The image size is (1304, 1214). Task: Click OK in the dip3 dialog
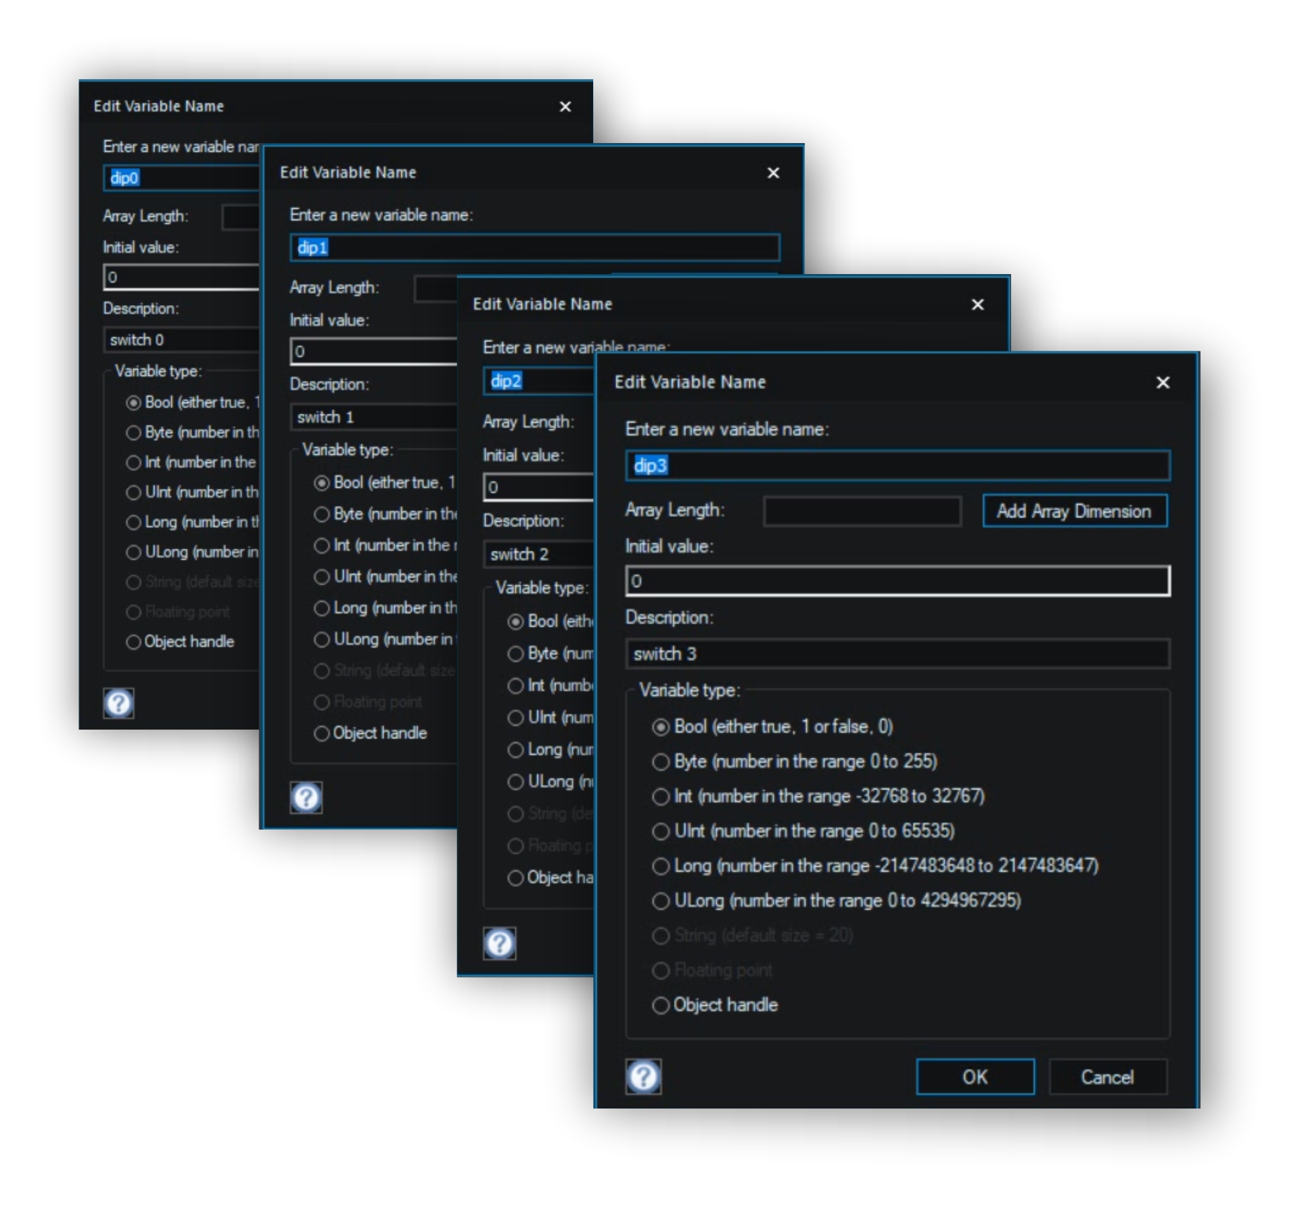(975, 1077)
